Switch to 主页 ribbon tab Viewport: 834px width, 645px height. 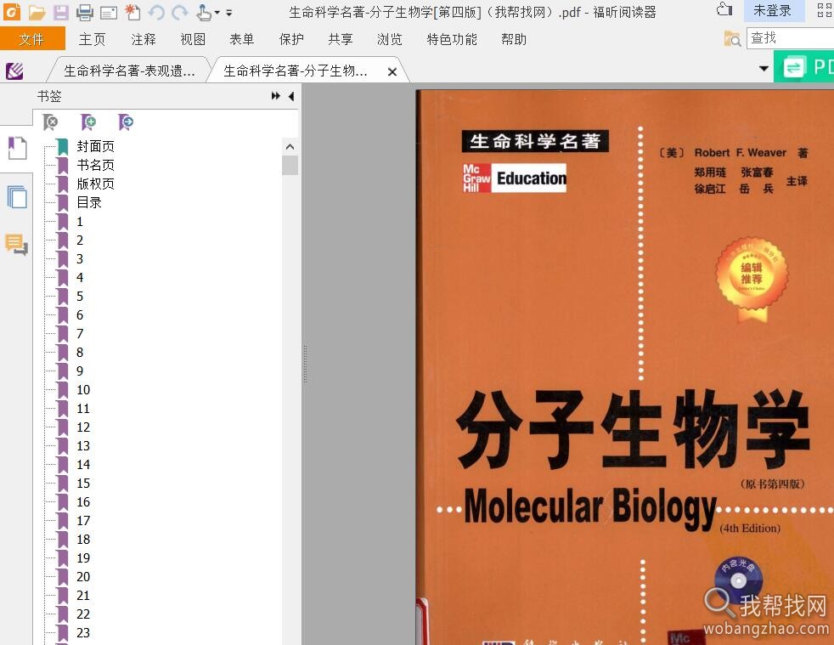pyautogui.click(x=92, y=39)
